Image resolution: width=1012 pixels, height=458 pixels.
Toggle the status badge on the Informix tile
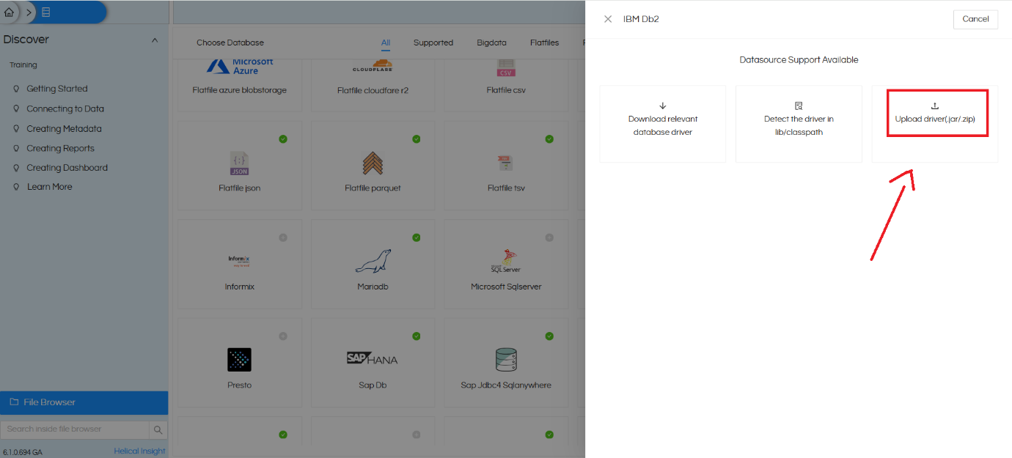point(283,237)
